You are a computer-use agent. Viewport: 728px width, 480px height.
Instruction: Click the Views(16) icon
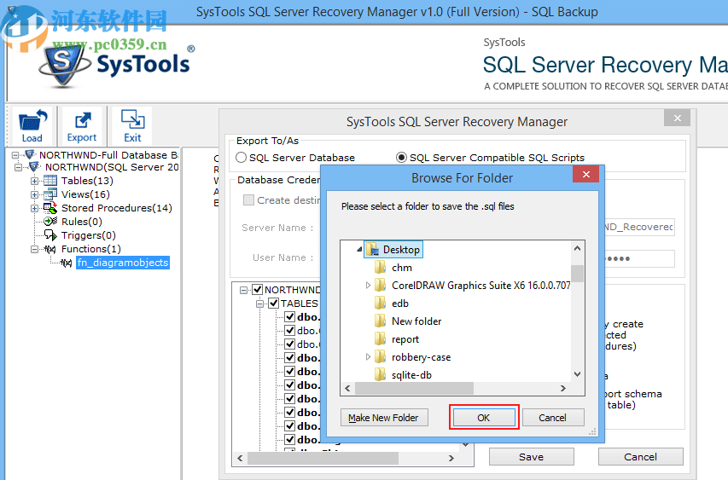pyautogui.click(x=50, y=194)
